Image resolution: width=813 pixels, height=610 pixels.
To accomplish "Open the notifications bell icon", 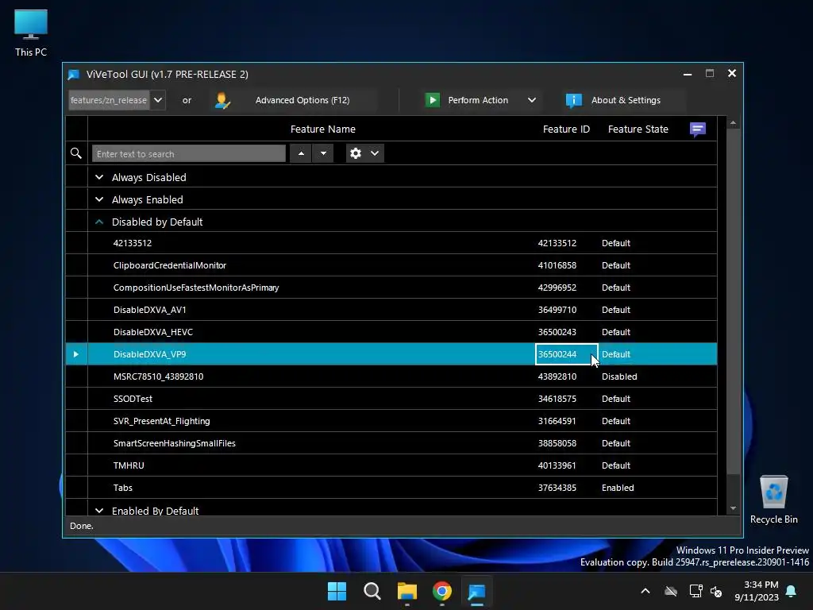I will pyautogui.click(x=792, y=591).
